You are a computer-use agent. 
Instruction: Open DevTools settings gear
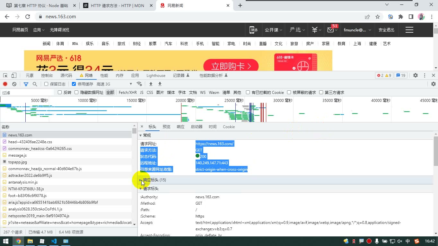tap(416, 75)
